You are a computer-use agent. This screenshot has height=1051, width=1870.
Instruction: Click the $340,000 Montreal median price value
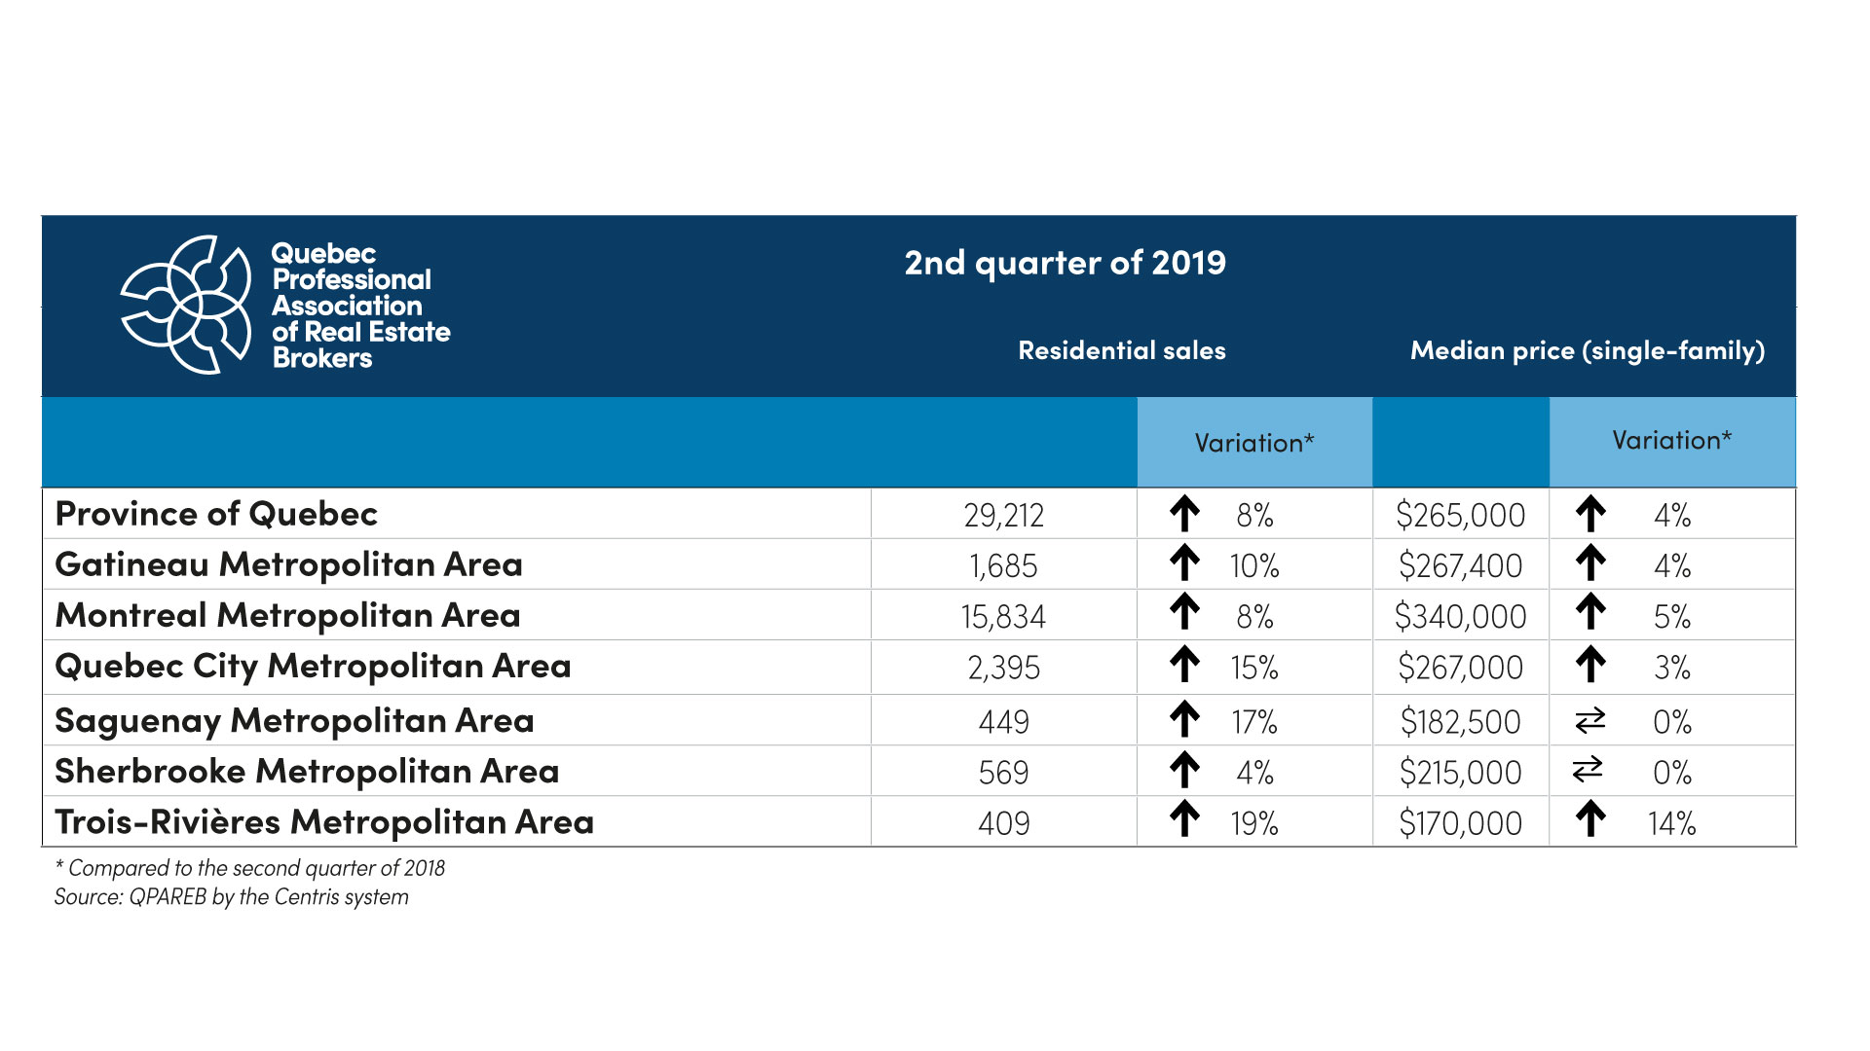click(1460, 616)
